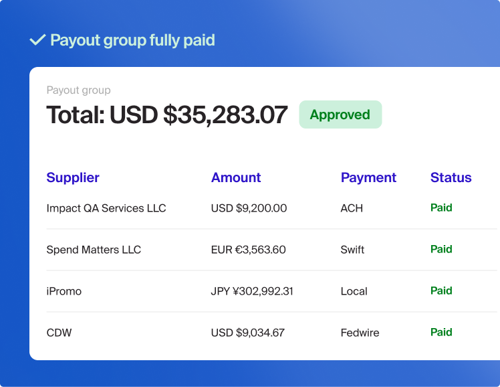Click the Local payment method
The height and width of the screenshot is (387, 500).
[354, 291]
